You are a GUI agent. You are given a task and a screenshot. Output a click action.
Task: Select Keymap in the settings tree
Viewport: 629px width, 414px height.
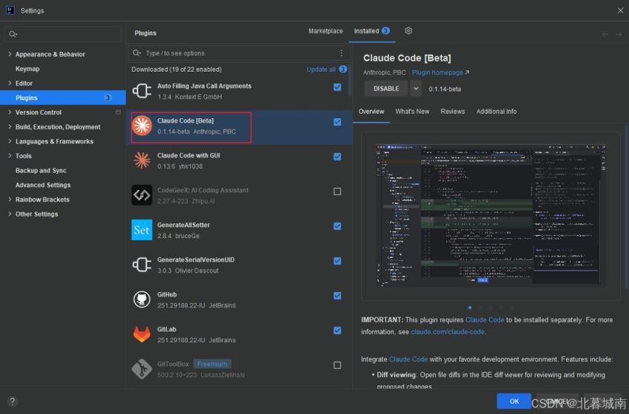pyautogui.click(x=27, y=69)
